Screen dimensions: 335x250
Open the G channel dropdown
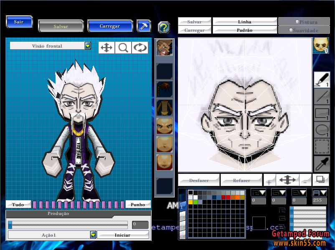point(279,193)
